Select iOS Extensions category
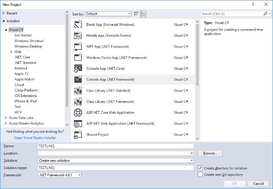The image size is (273, 189). pyautogui.click(x=25, y=96)
